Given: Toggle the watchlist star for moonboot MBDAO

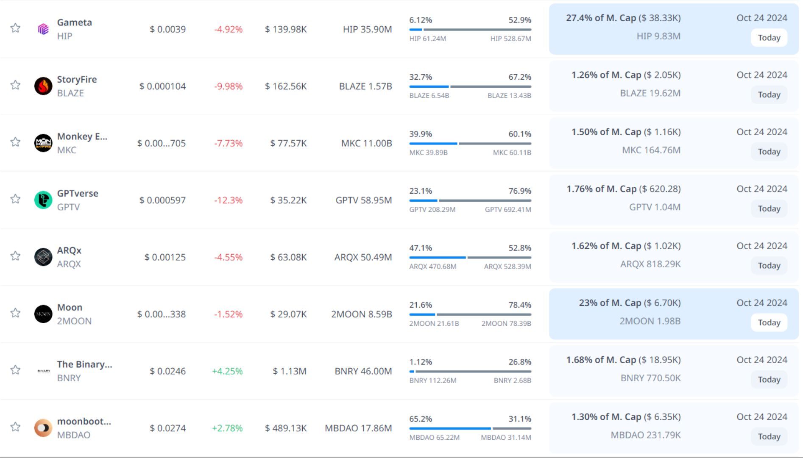Looking at the screenshot, I should coord(15,427).
